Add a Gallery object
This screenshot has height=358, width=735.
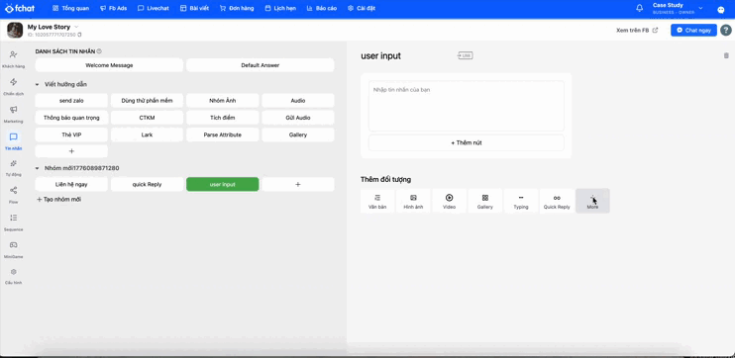[485, 201]
